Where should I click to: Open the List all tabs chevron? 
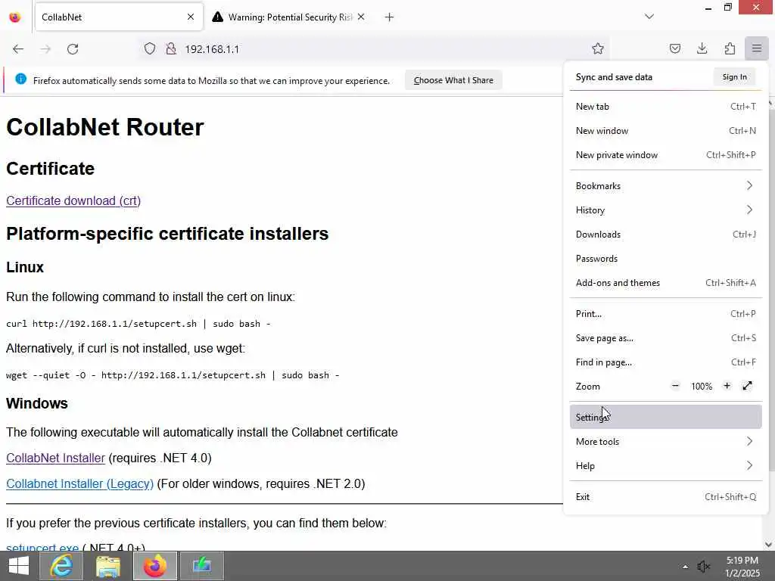click(x=649, y=17)
